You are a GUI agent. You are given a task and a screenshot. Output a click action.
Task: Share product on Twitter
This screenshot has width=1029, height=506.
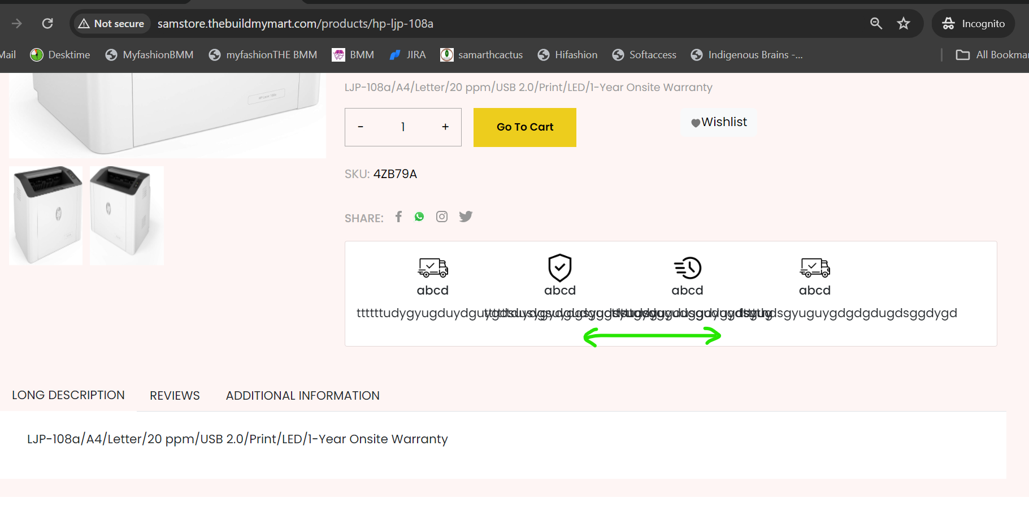tap(466, 217)
